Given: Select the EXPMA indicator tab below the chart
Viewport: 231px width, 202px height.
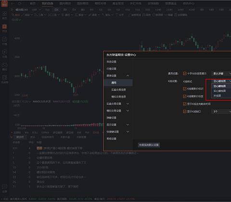Looking at the screenshot, I should click(x=45, y=132).
